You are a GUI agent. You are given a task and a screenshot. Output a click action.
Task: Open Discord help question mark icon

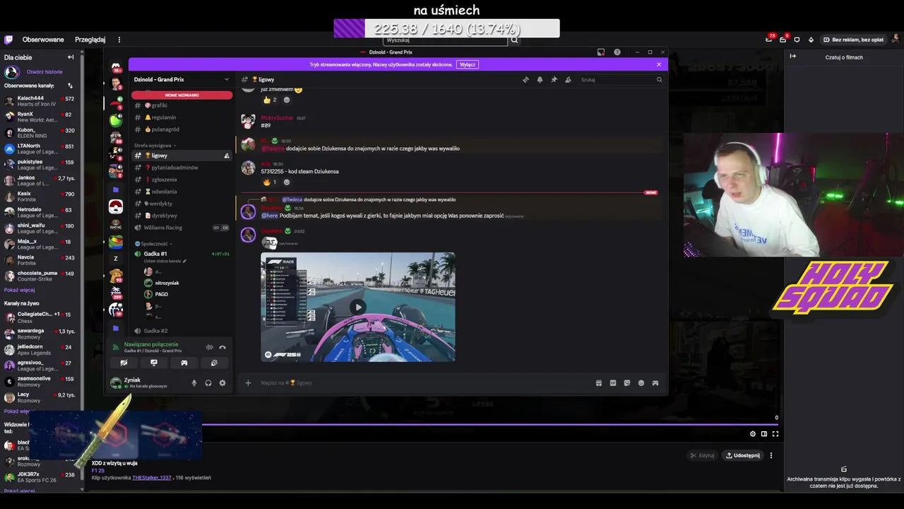pos(617,52)
